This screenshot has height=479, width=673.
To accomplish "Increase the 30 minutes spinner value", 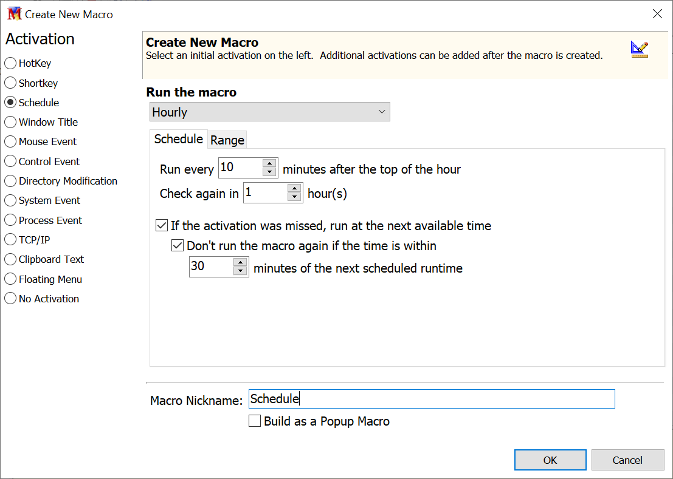I will (241, 262).
